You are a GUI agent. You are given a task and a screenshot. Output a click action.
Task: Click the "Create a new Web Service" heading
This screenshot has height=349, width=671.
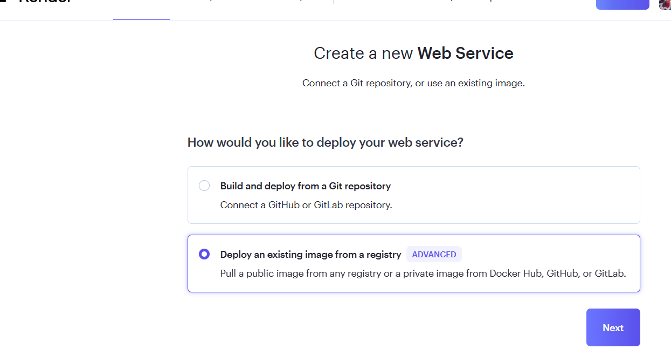click(413, 53)
